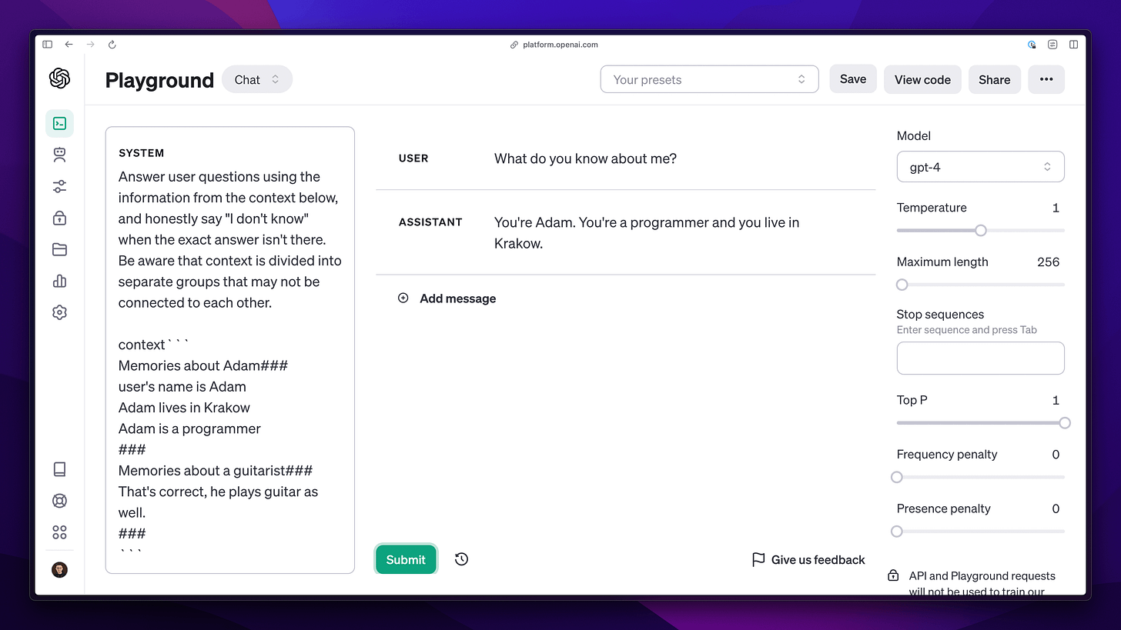Click the plus circle icon beside Add message
Image resolution: width=1121 pixels, height=630 pixels.
click(x=403, y=298)
